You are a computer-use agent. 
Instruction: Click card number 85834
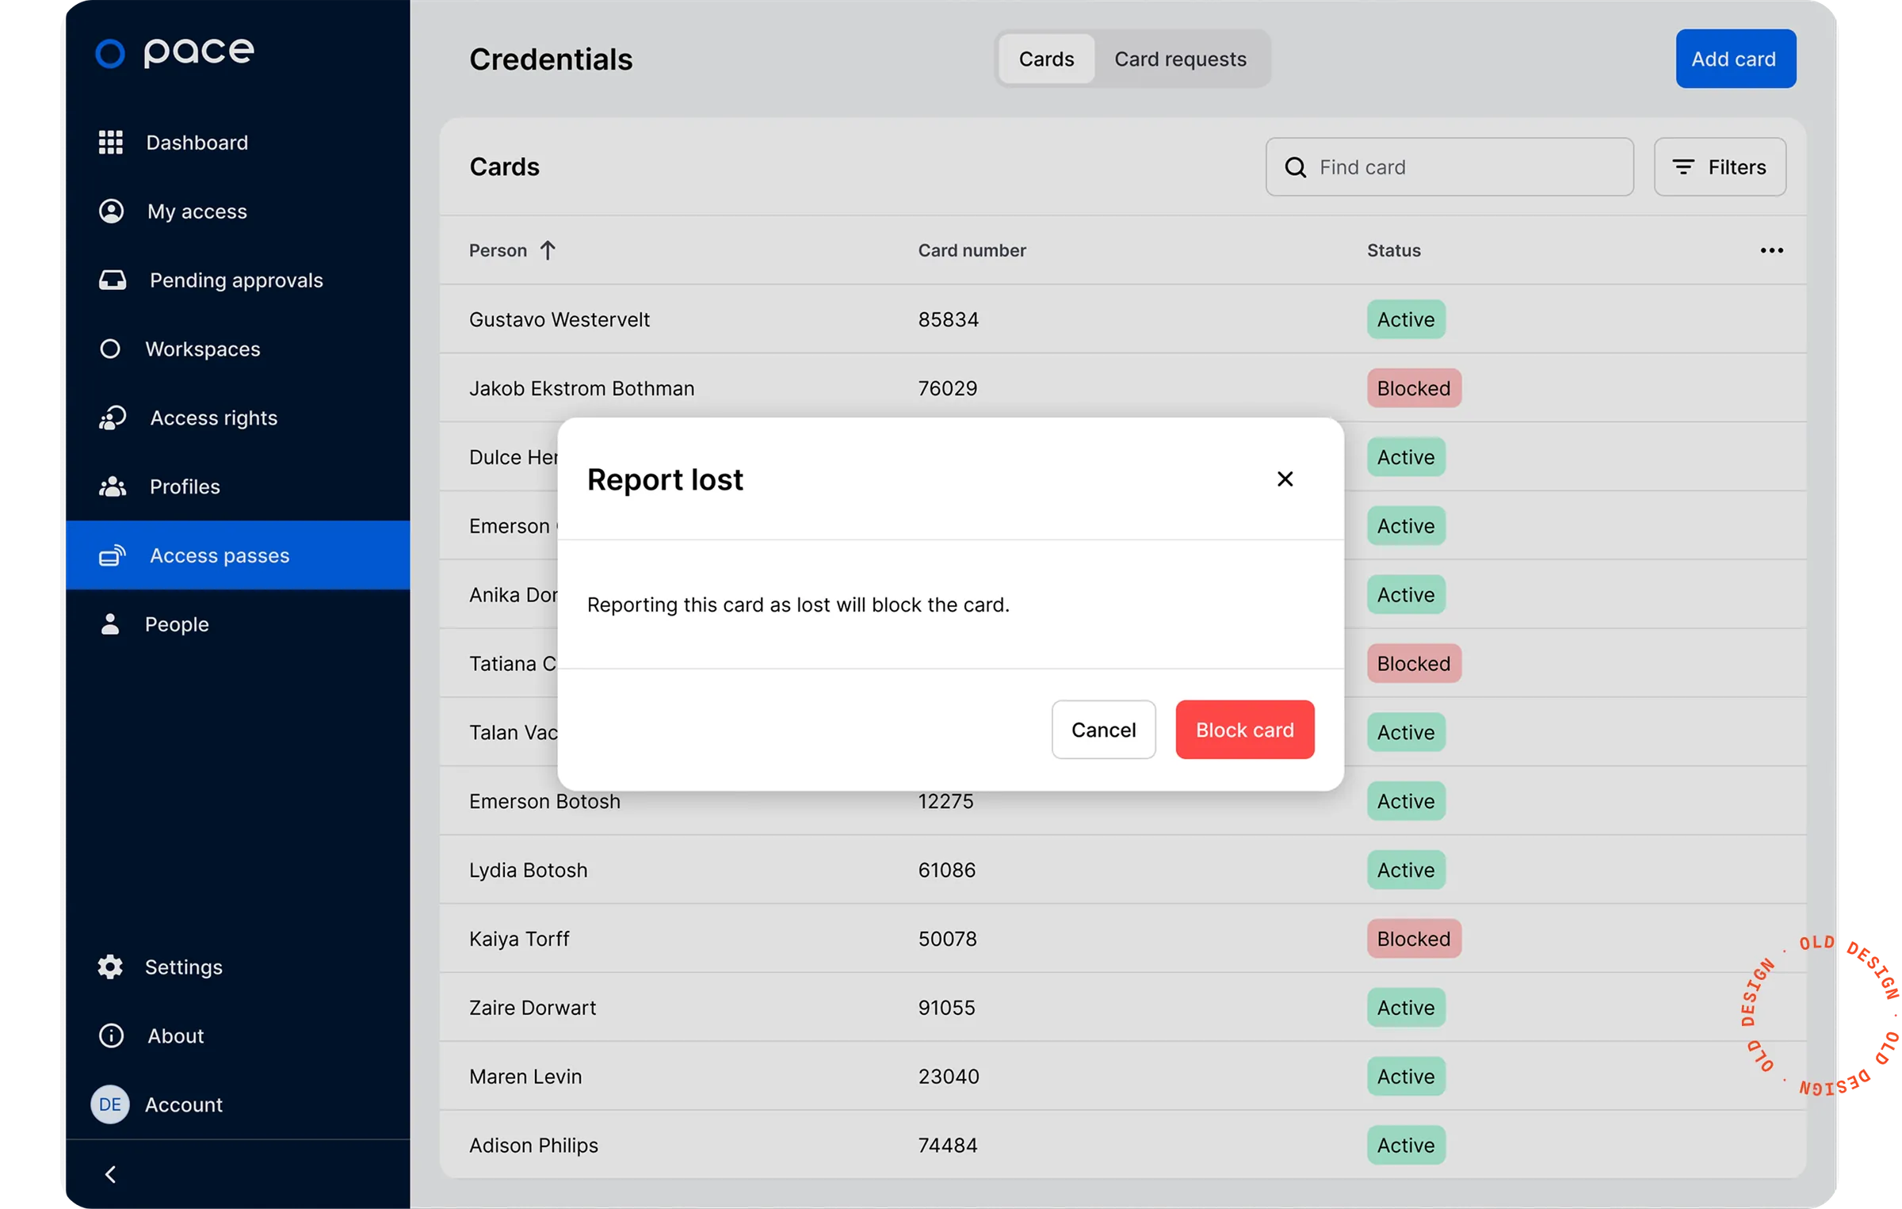(x=948, y=319)
